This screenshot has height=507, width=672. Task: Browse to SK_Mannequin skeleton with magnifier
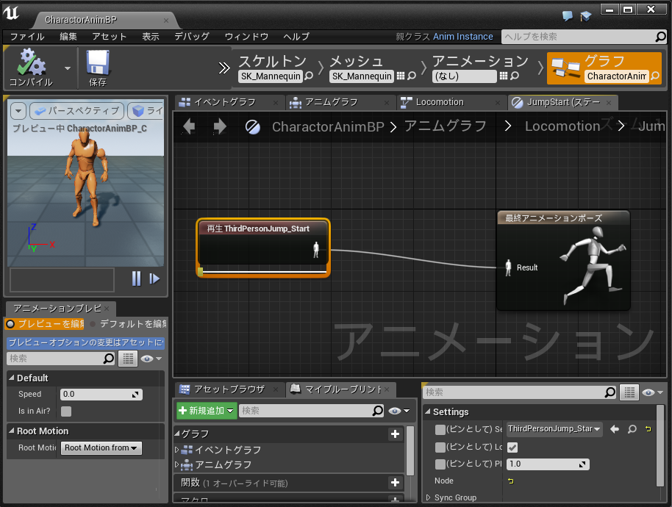pos(309,76)
